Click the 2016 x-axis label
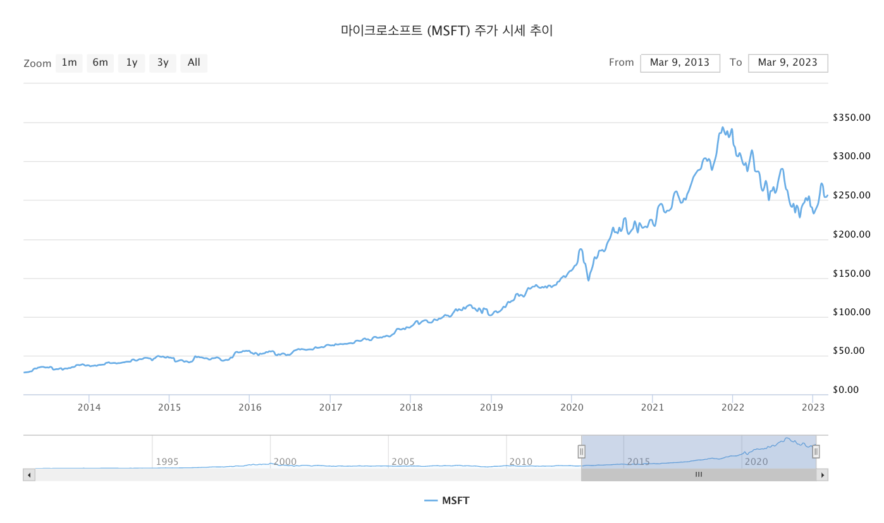The image size is (884, 523). click(250, 407)
